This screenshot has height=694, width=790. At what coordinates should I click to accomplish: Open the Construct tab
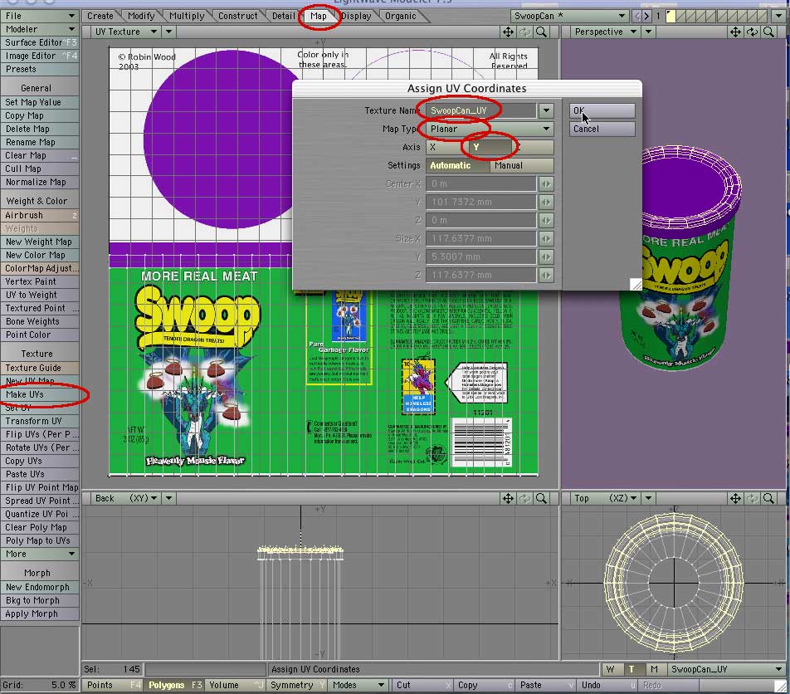click(x=238, y=16)
